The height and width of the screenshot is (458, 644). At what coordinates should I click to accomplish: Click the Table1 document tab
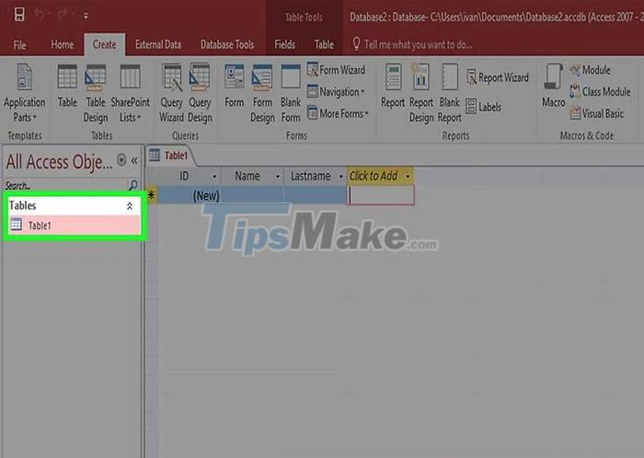(169, 155)
